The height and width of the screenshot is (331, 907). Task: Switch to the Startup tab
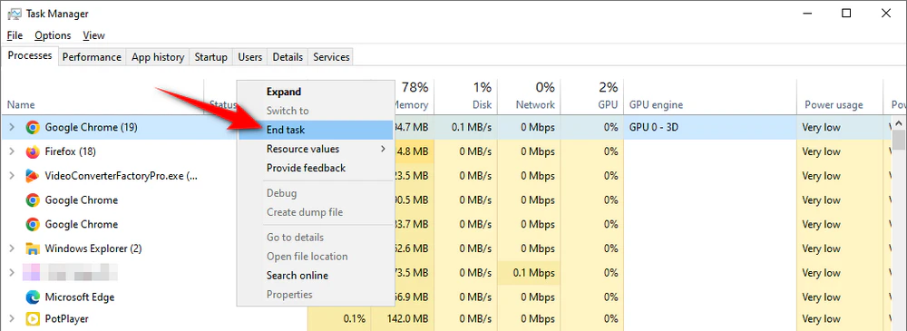click(x=210, y=57)
